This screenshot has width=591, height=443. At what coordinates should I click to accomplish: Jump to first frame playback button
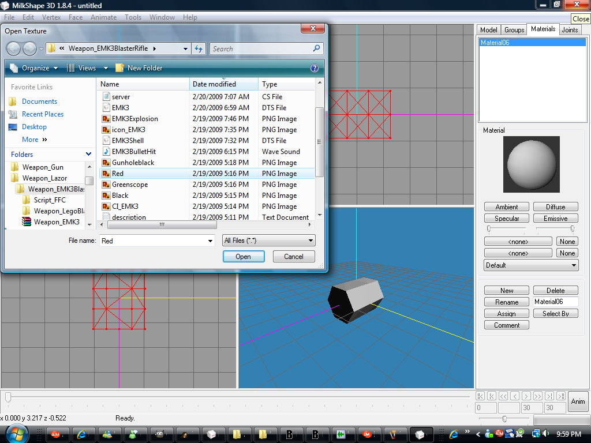click(480, 396)
